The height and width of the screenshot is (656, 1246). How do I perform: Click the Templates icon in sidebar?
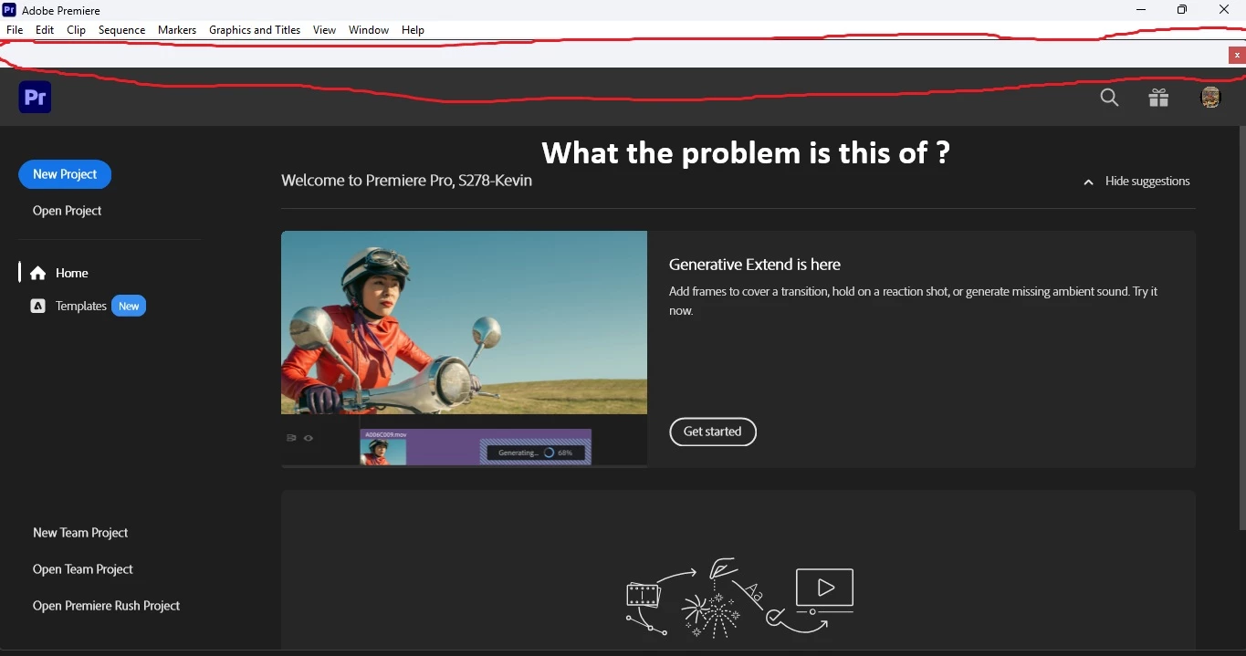click(x=37, y=307)
